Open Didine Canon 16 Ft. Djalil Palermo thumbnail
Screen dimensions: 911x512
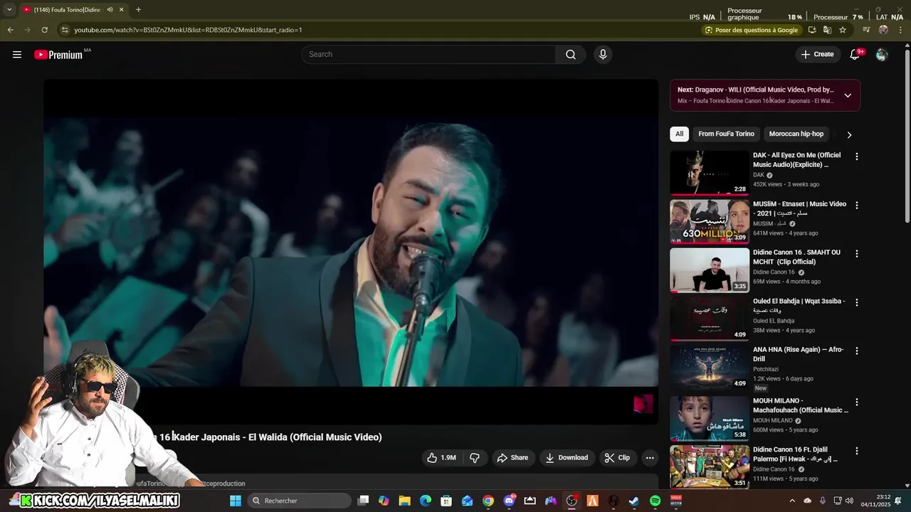[x=710, y=466]
